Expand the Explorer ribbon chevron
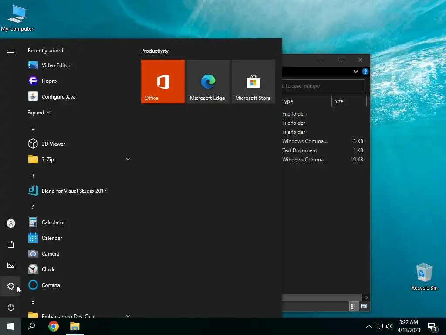Screen dimensions: 446x335 click(x=355, y=72)
